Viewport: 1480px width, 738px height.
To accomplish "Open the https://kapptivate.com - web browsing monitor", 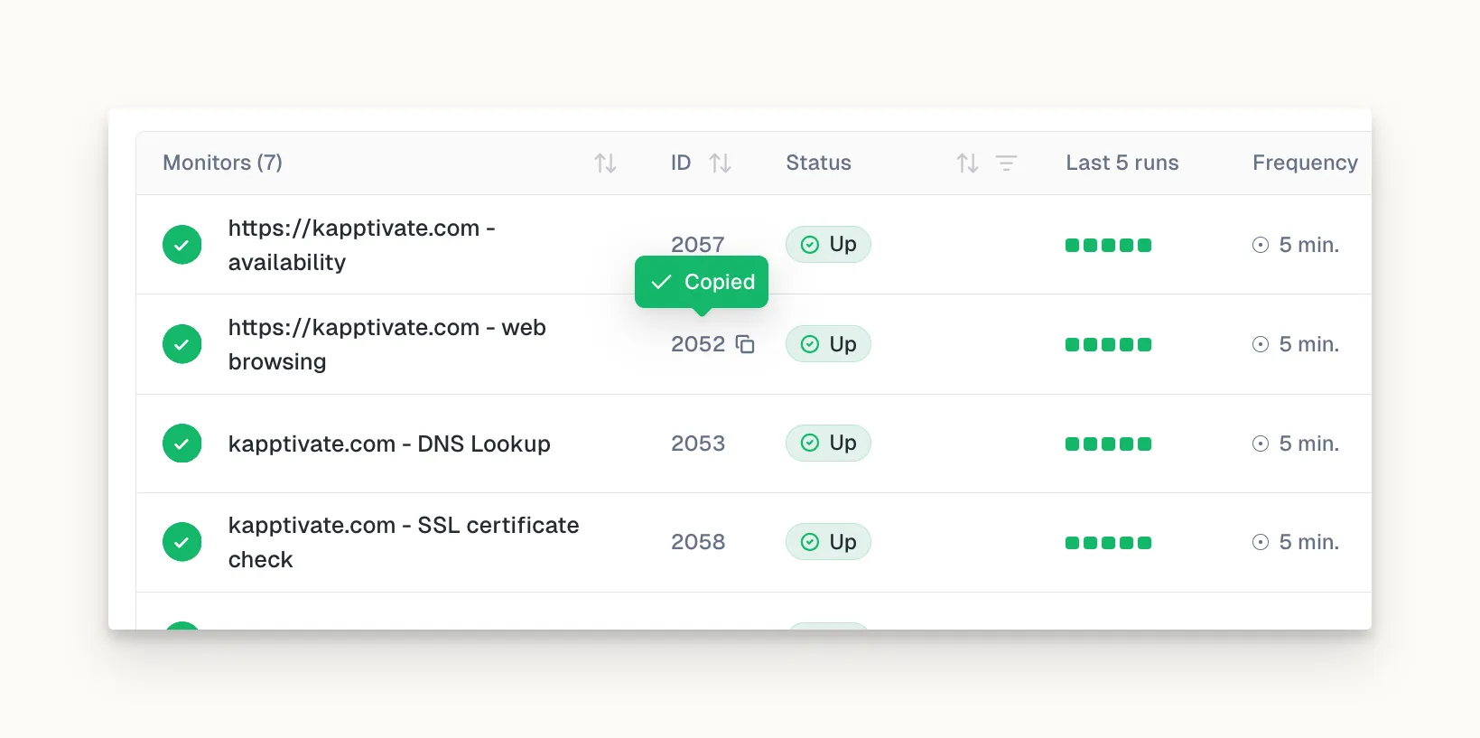I will (x=386, y=344).
